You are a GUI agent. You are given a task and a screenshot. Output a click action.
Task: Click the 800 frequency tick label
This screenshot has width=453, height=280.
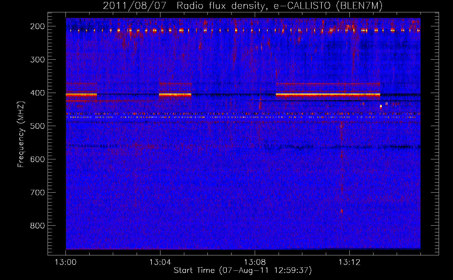(38, 226)
